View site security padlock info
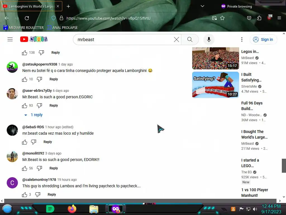This screenshot has width=286, height=215. coord(61,18)
